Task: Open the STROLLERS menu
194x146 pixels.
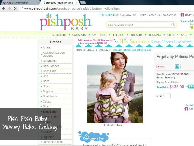Action: tap(59, 35)
